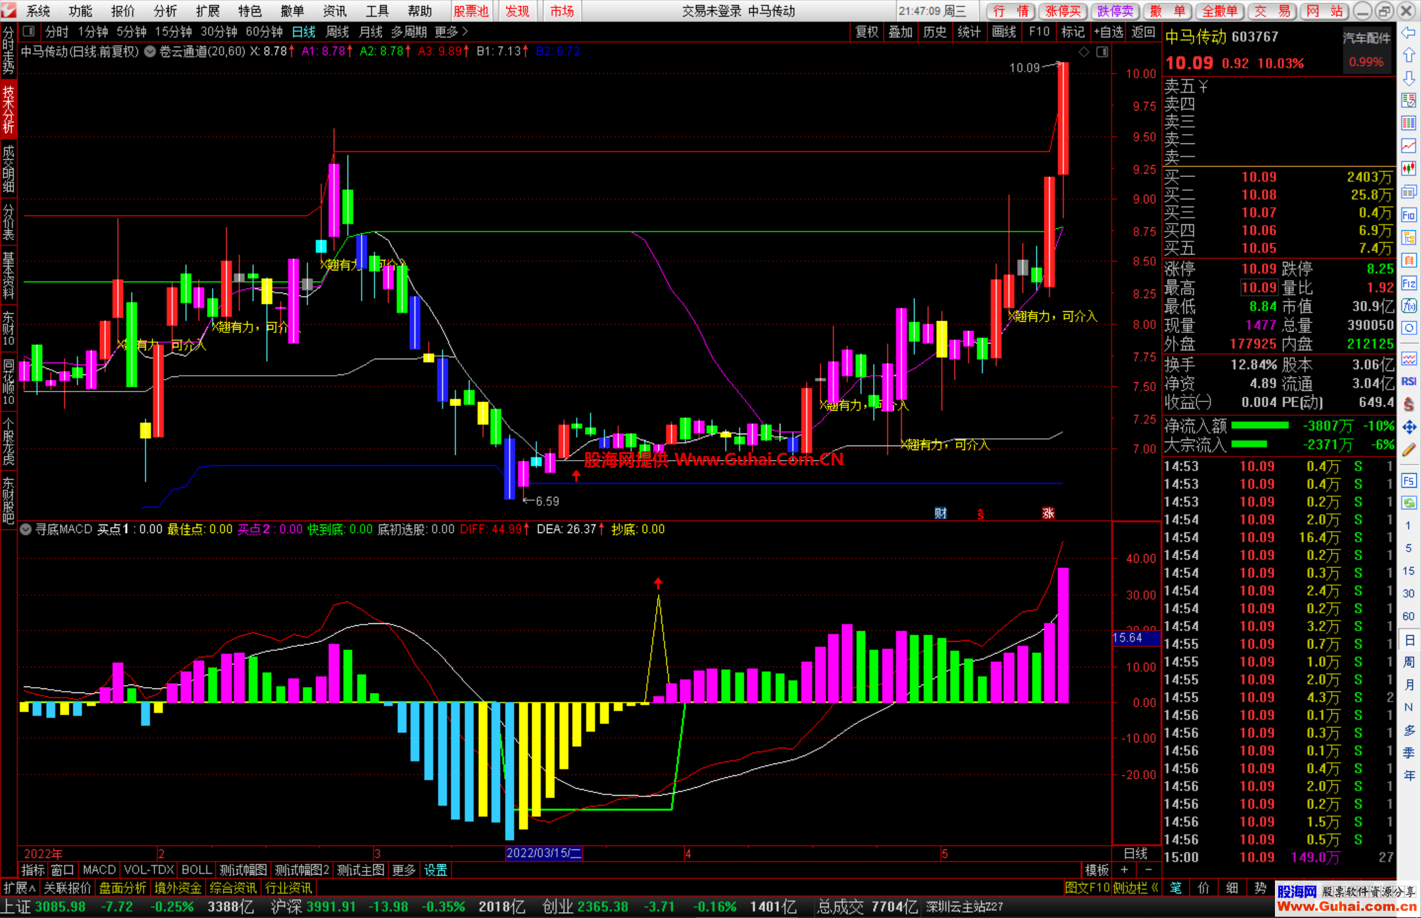Switch to 月线 monthly period
Image resolution: width=1421 pixels, height=918 pixels.
pos(371,32)
